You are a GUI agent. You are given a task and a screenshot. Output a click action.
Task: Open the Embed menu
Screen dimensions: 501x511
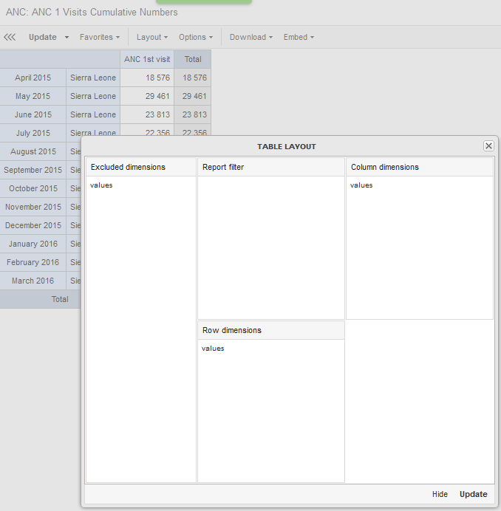pos(299,37)
